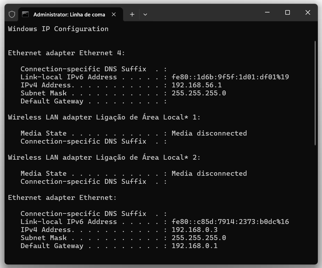The width and height of the screenshot is (322, 268).
Task: Select the 'Administrator: Linha de coma' tab
Action: pyautogui.click(x=69, y=14)
